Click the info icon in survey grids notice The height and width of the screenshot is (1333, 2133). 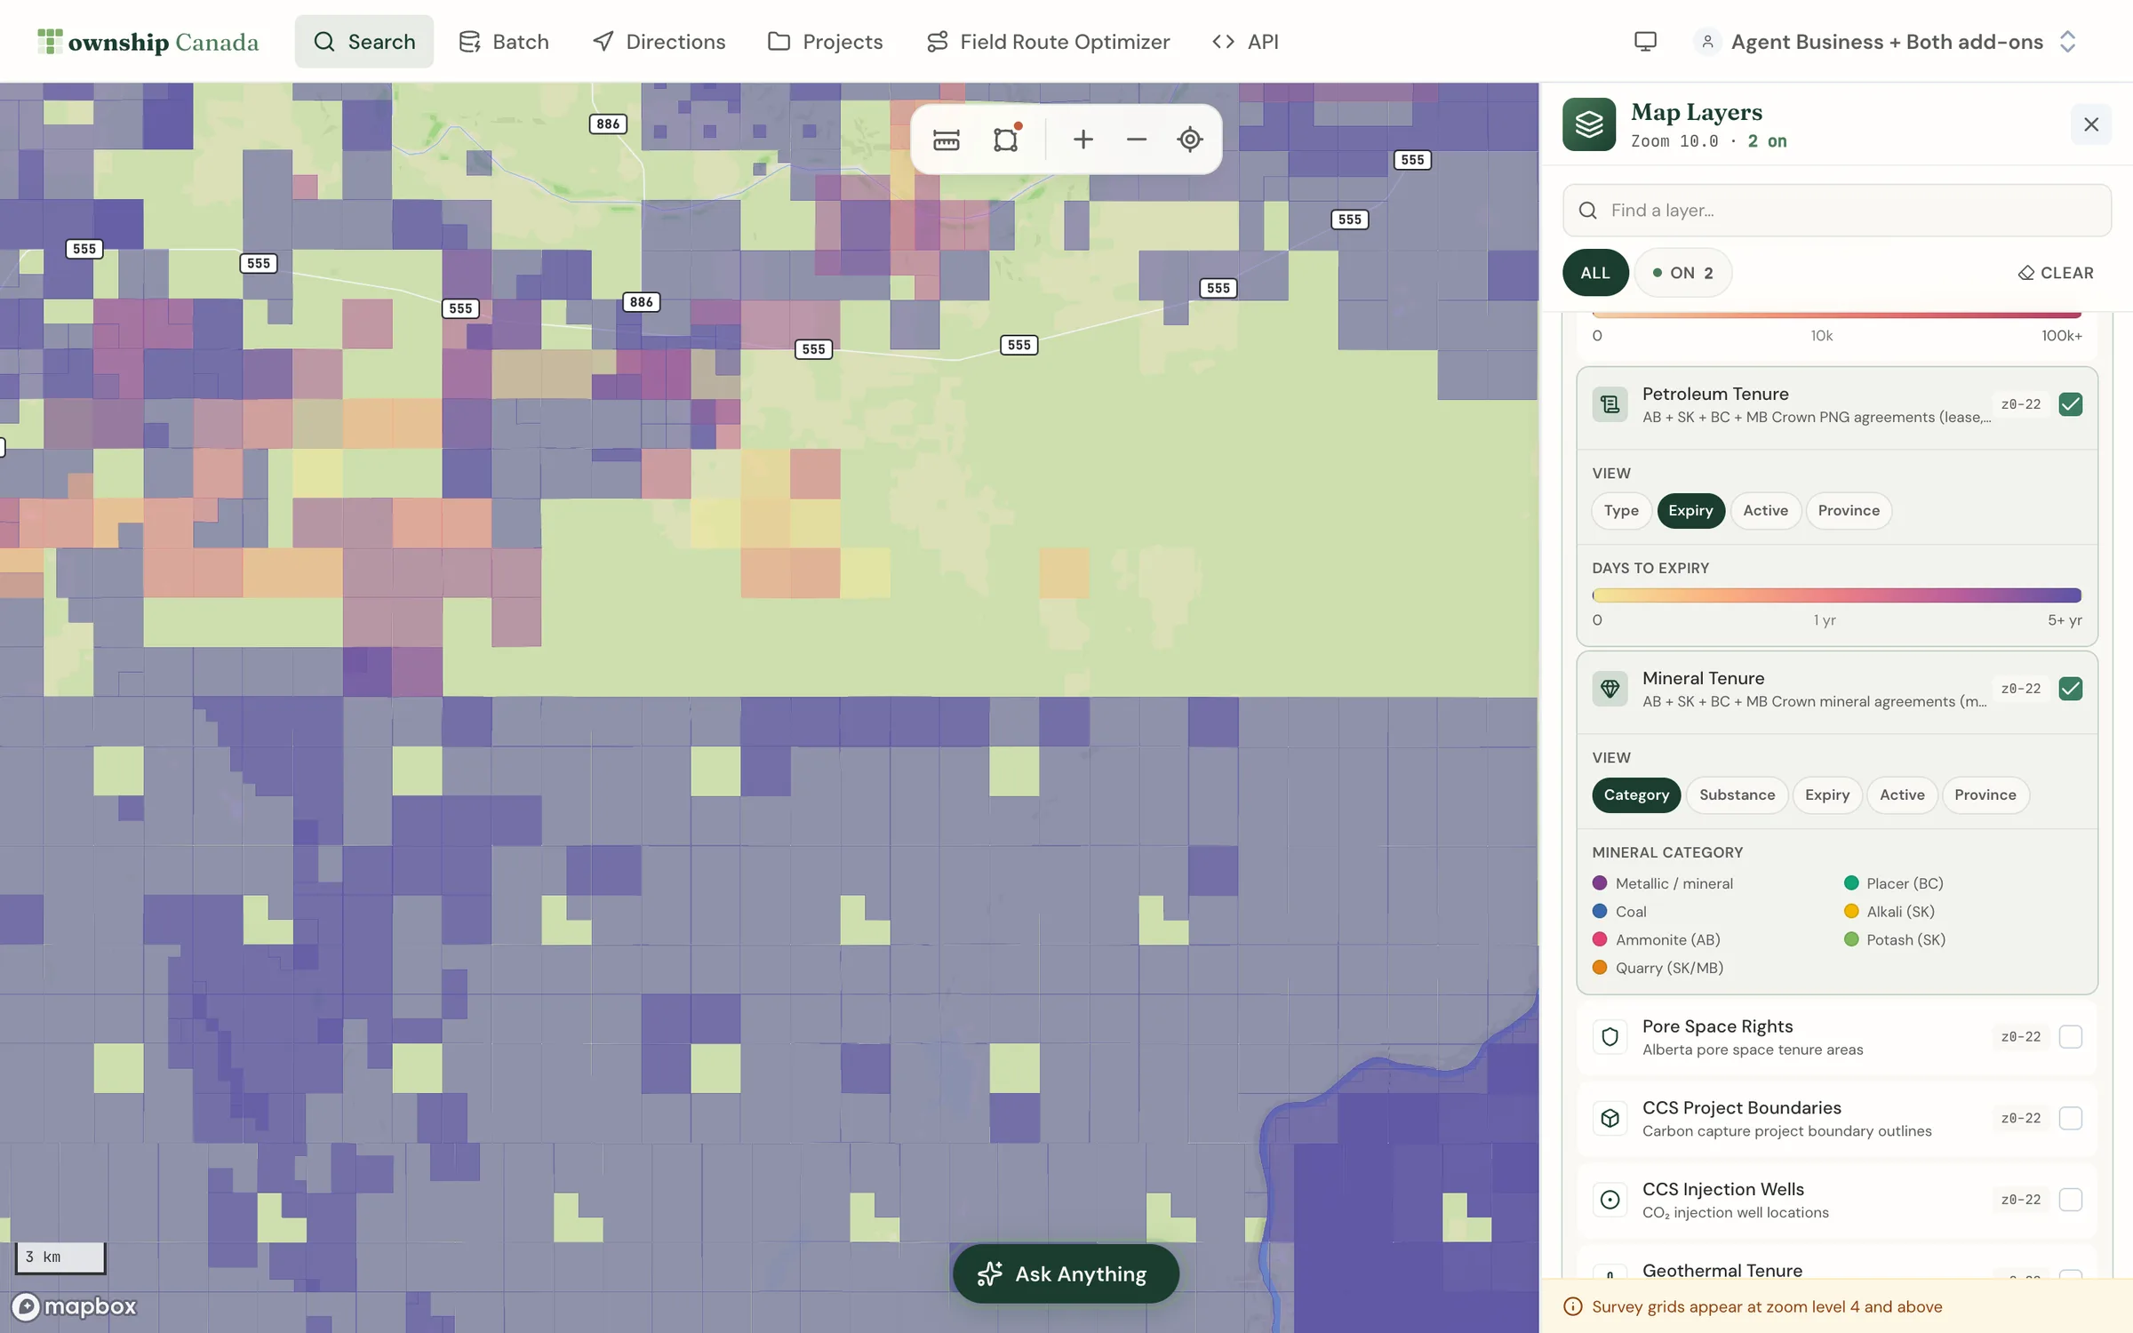[x=1572, y=1306]
